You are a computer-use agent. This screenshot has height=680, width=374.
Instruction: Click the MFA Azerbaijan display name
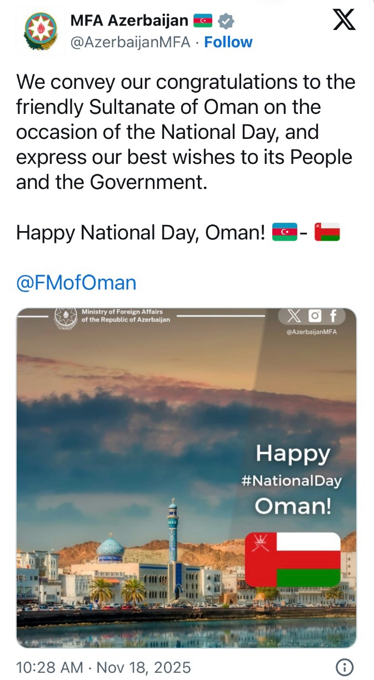click(129, 21)
